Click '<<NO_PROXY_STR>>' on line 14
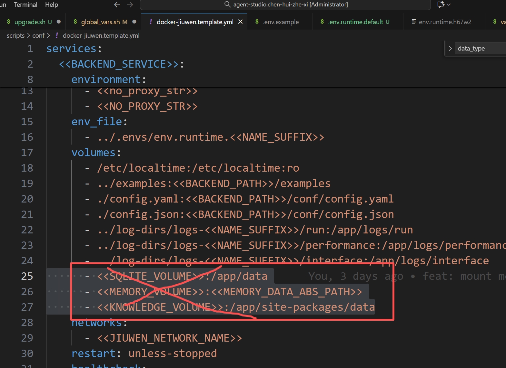Viewport: 506px width, 368px height. point(147,106)
